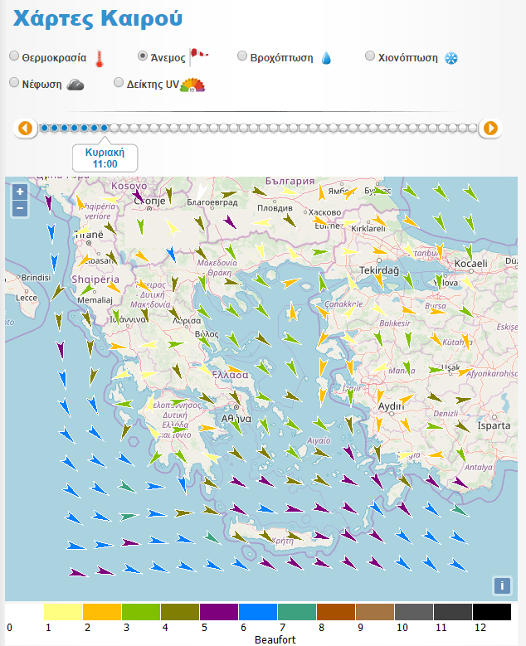Zoom out the map with minus button
The image size is (526, 646).
[20, 208]
